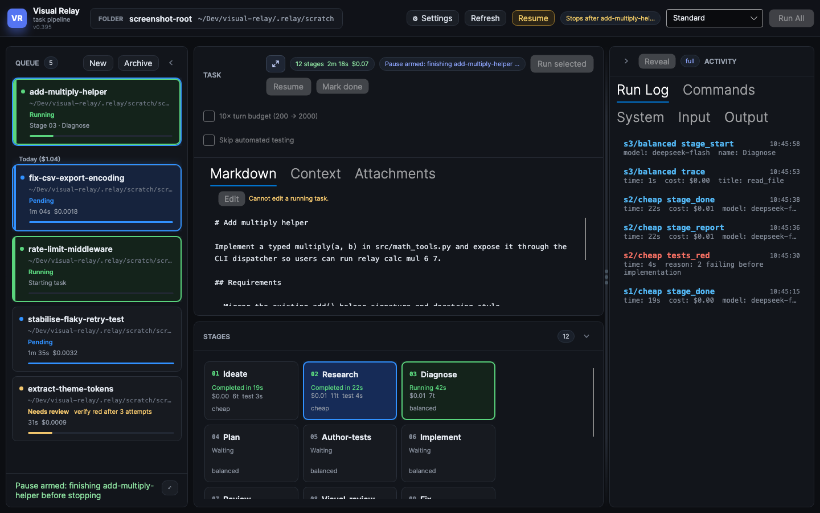Click the stages panel scrollbar
The height and width of the screenshot is (513, 820).
pos(593,402)
